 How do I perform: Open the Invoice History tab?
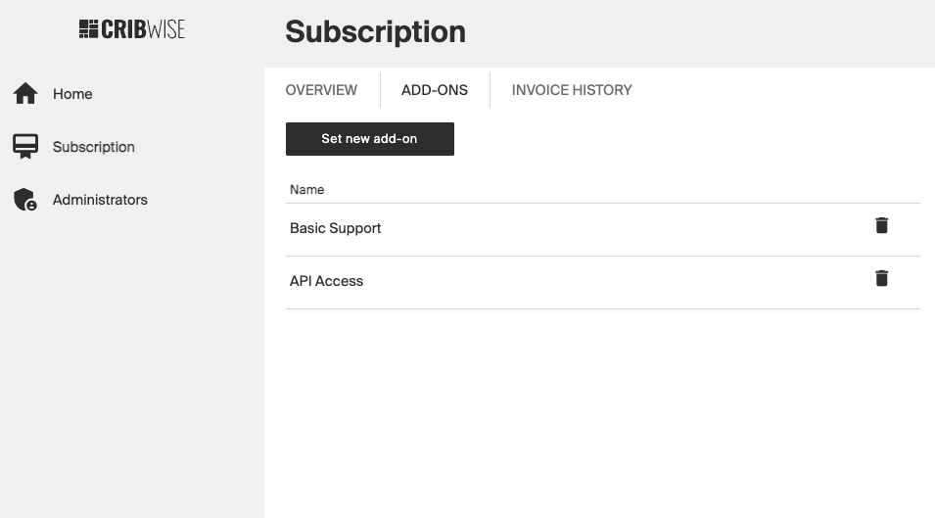click(x=572, y=90)
